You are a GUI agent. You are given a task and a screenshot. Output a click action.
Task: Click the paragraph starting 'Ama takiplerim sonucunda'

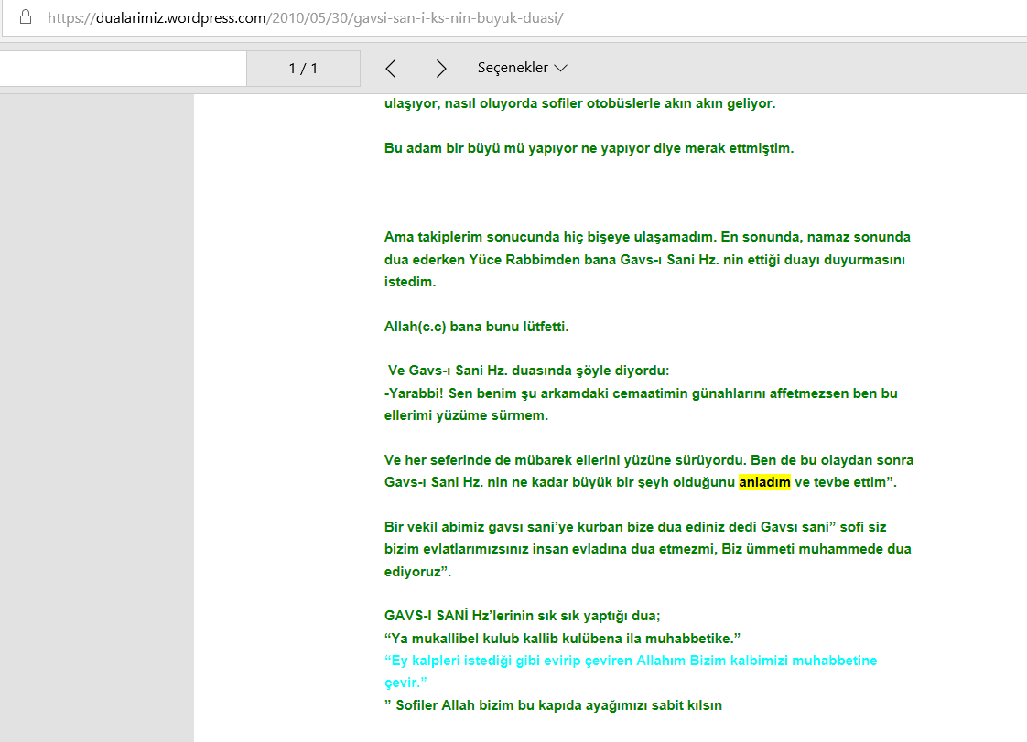click(647, 259)
